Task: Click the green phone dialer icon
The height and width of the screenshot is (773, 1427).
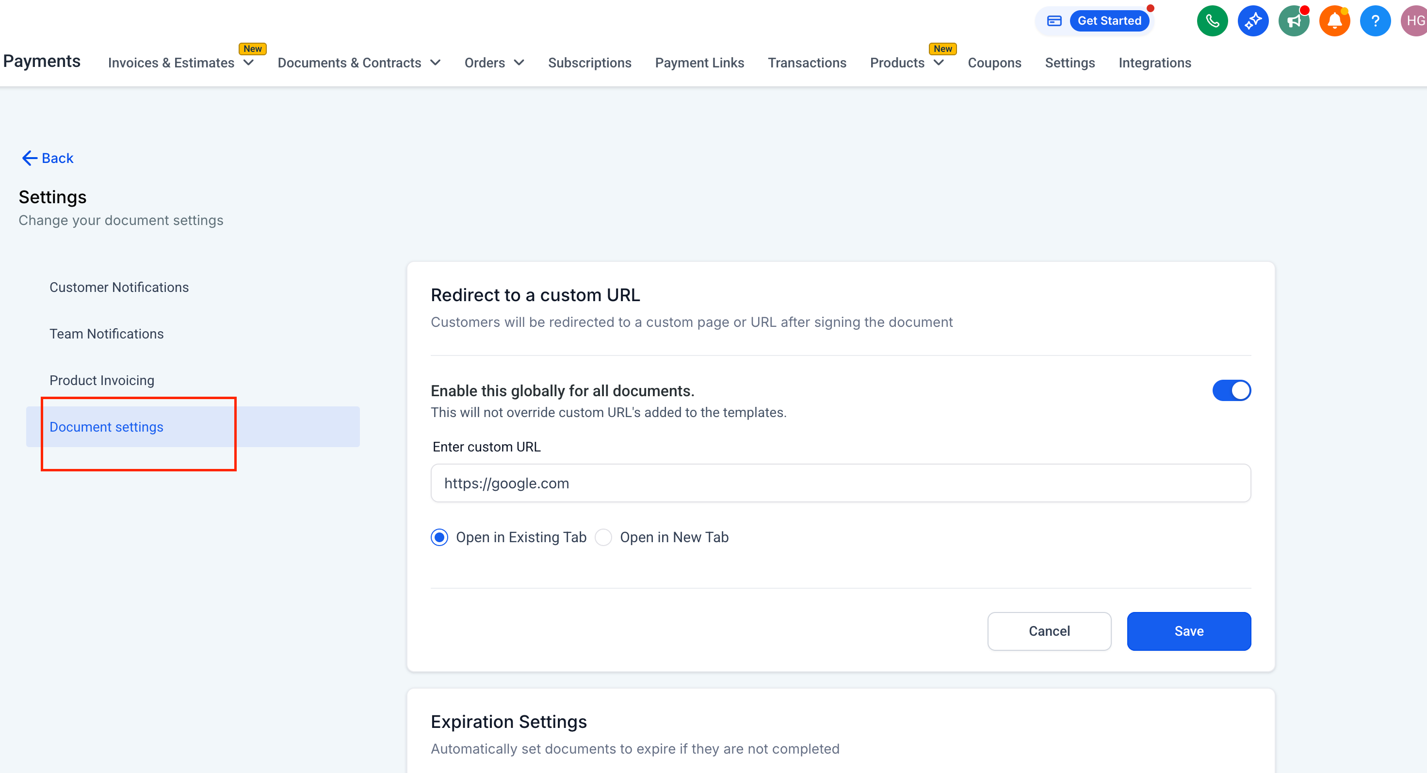Action: tap(1212, 21)
